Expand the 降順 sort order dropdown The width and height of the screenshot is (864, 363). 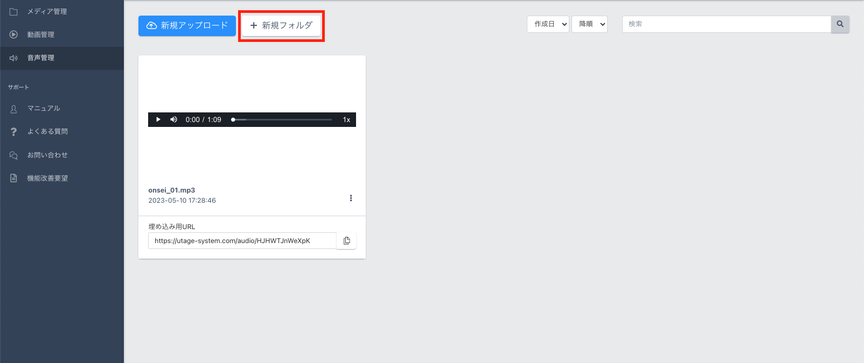(589, 24)
